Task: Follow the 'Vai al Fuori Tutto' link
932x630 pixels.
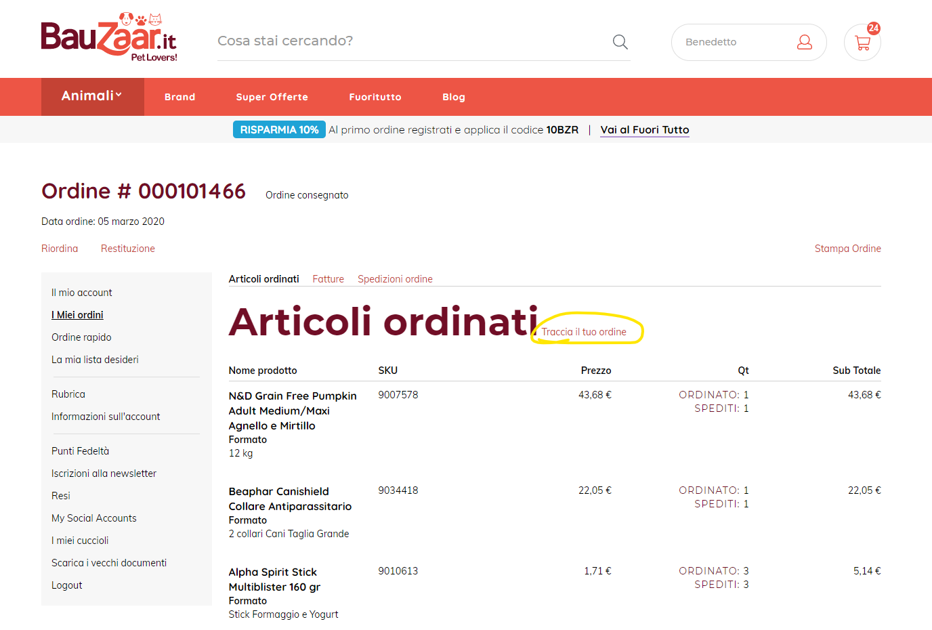Action: 645,130
